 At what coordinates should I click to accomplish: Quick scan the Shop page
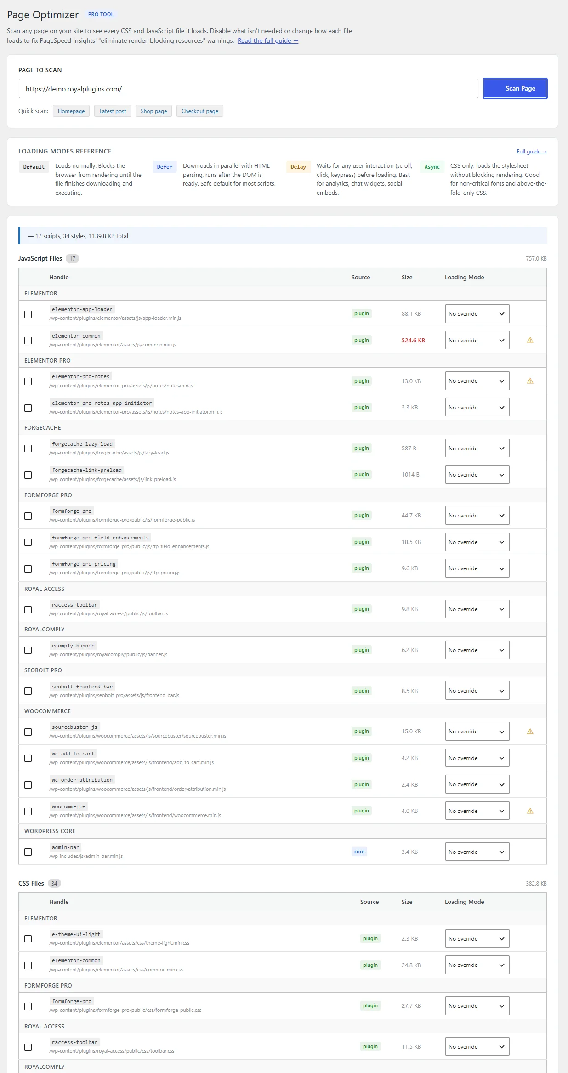pos(153,111)
